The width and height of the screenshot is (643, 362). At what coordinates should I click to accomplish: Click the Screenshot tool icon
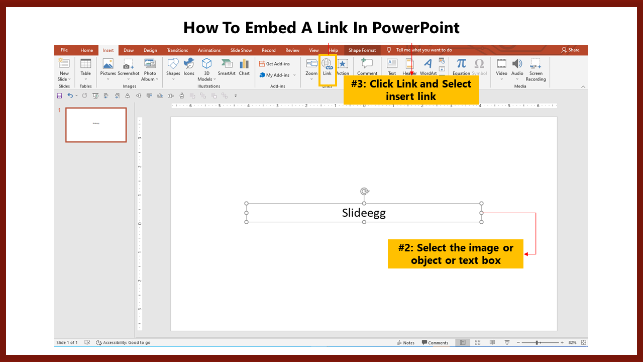[x=129, y=63]
